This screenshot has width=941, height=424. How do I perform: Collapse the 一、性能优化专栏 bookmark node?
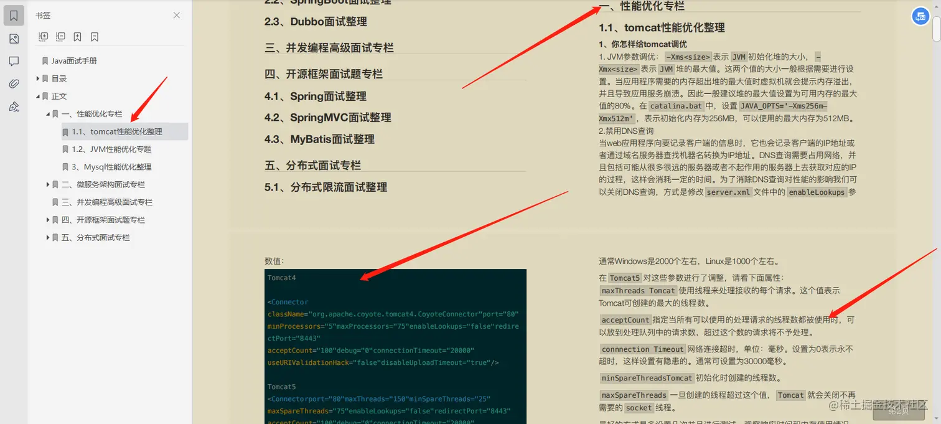coord(48,114)
